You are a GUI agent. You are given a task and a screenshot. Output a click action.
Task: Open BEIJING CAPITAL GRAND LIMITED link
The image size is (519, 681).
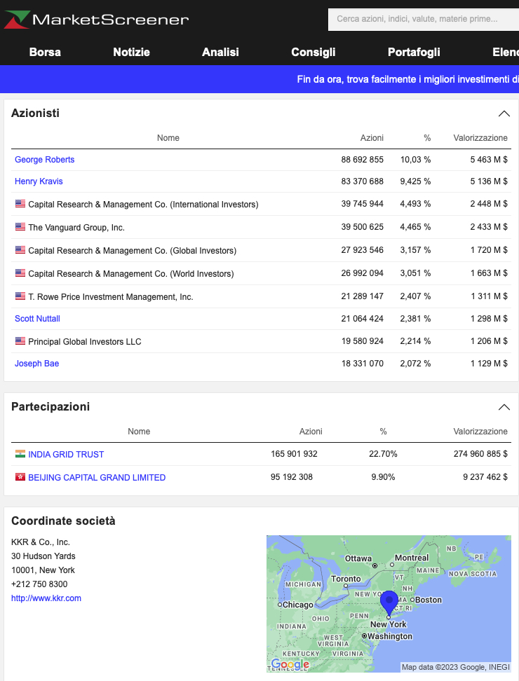pos(97,477)
